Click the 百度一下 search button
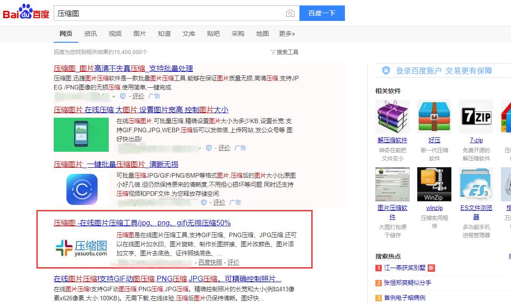The width and height of the screenshot is (511, 304). tap(322, 13)
